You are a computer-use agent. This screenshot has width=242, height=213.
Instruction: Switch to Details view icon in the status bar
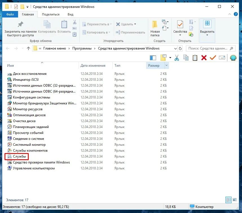228,200
